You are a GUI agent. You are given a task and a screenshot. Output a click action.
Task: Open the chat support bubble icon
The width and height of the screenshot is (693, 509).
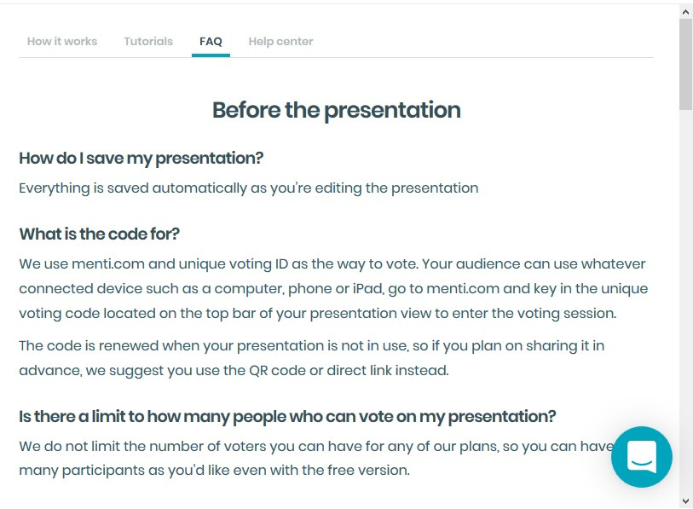tap(641, 456)
